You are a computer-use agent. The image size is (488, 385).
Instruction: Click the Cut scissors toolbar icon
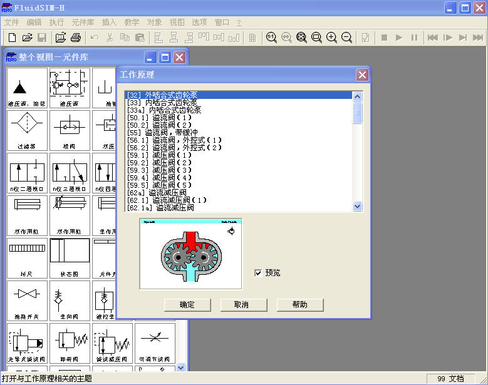[x=110, y=38]
